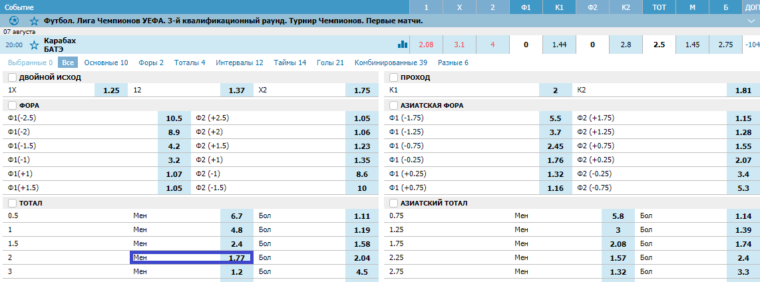Pick home win odds 2.08
This screenshot has height=282, width=760.
pos(426,45)
